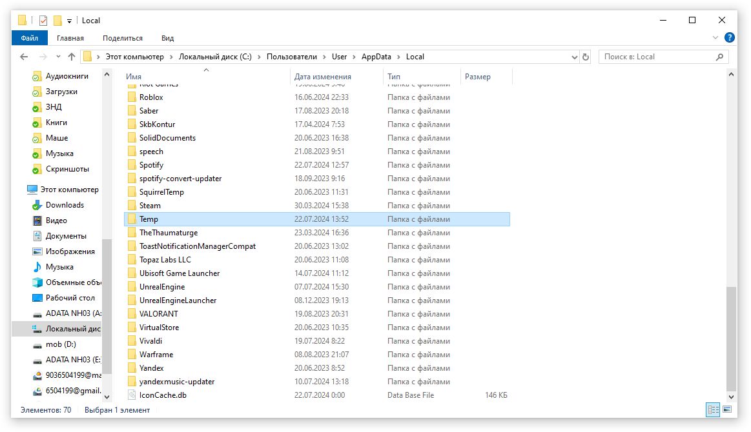
Task: Refresh the Local folder view
Action: 586,57
